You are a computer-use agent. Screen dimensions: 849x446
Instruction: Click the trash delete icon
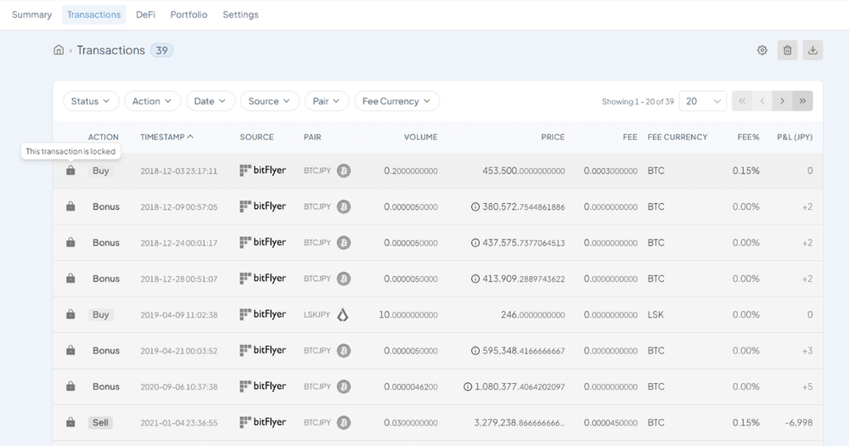pyautogui.click(x=787, y=50)
